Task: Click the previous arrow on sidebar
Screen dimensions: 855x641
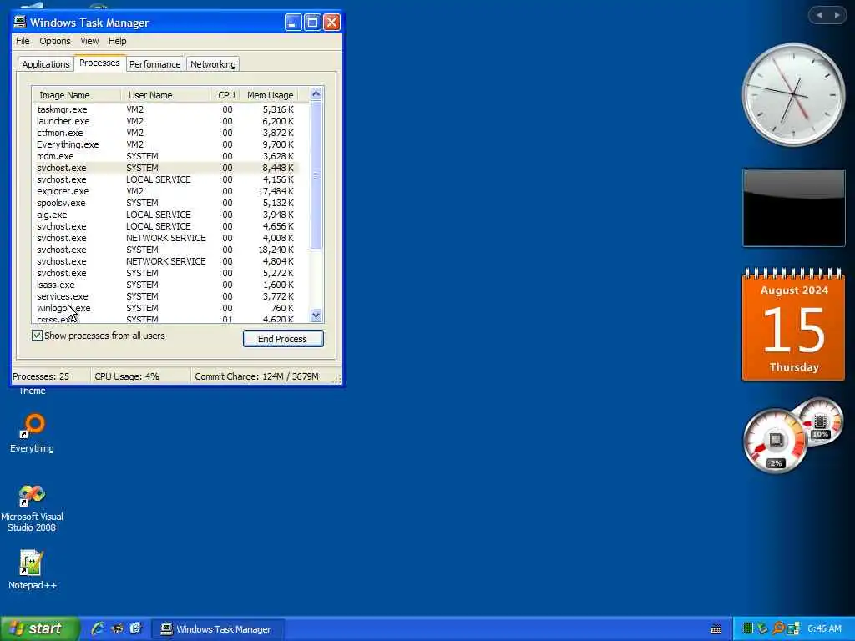Action: (818, 15)
